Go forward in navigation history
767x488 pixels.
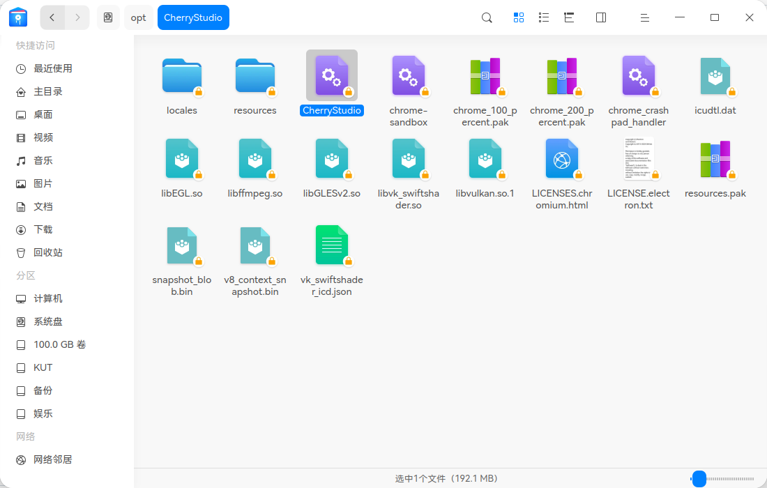77,17
